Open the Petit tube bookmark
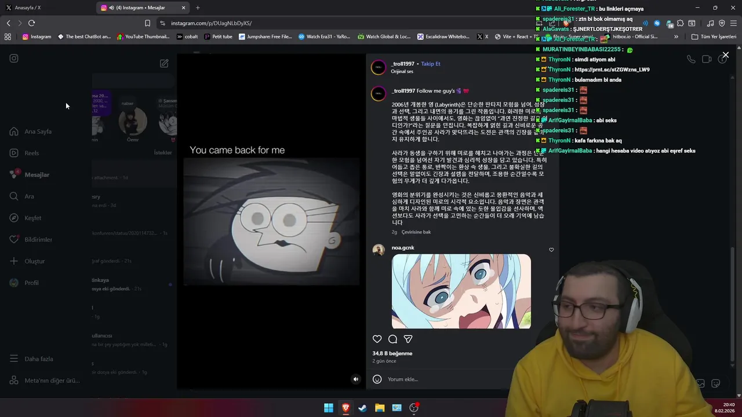742x417 pixels. pyautogui.click(x=219, y=36)
